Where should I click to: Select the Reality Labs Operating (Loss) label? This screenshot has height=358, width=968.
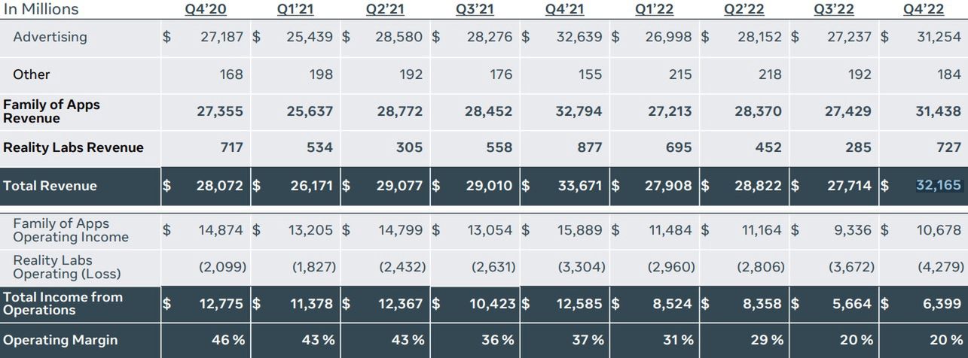click(66, 267)
